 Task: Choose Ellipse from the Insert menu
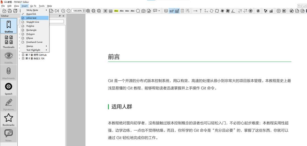tap(35, 38)
